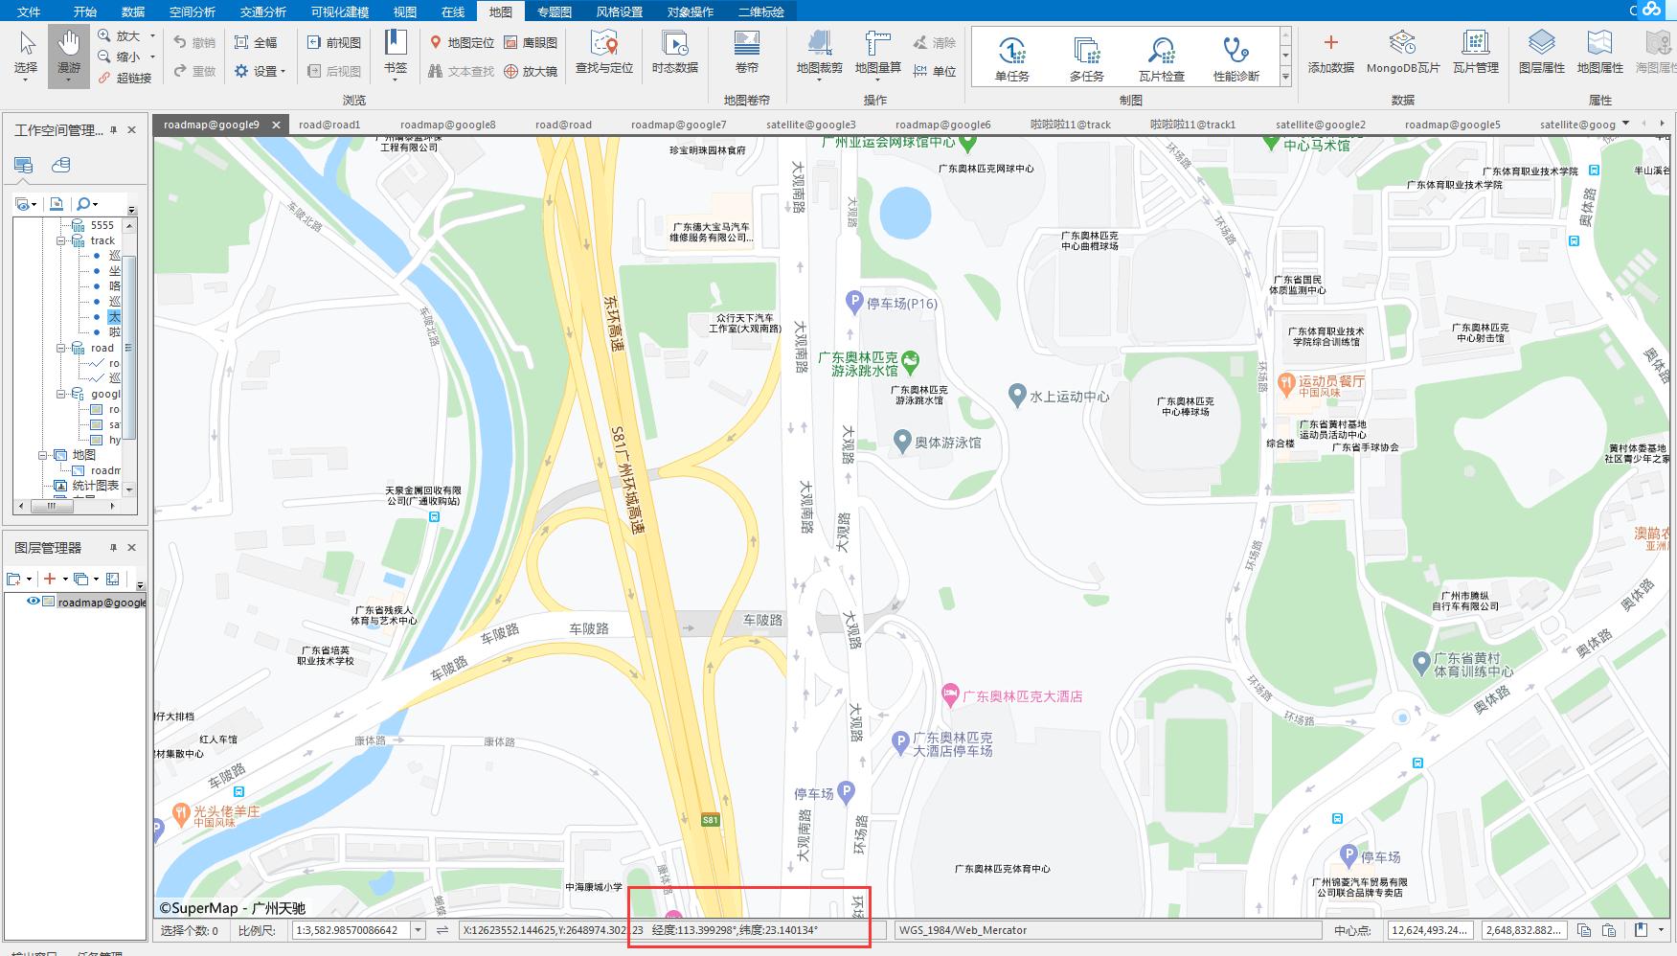Click the center point Y coordinate field
Image resolution: width=1677 pixels, height=956 pixels.
[1524, 930]
